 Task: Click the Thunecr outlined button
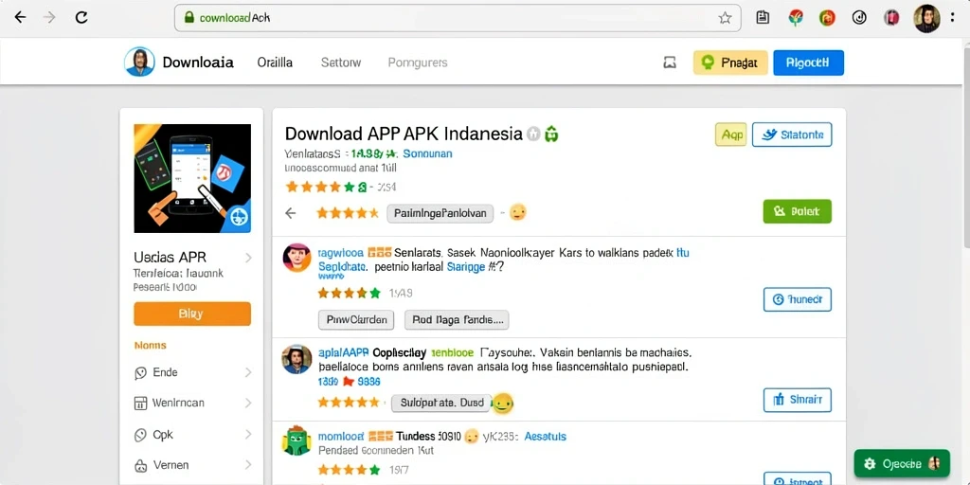coord(798,299)
